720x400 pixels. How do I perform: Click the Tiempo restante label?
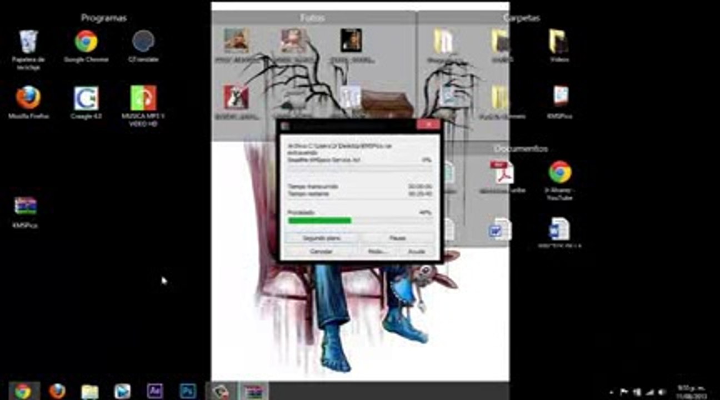point(308,194)
